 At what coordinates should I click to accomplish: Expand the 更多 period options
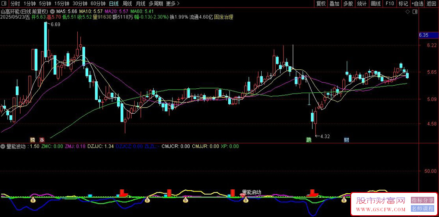pos(173,4)
